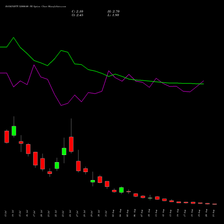The height and width of the screenshot is (224, 224).
Task: Click the 20 Jul date label
Action: pos(42,214)
